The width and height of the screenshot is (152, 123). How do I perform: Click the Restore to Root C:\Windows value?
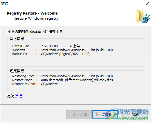coord(49,84)
